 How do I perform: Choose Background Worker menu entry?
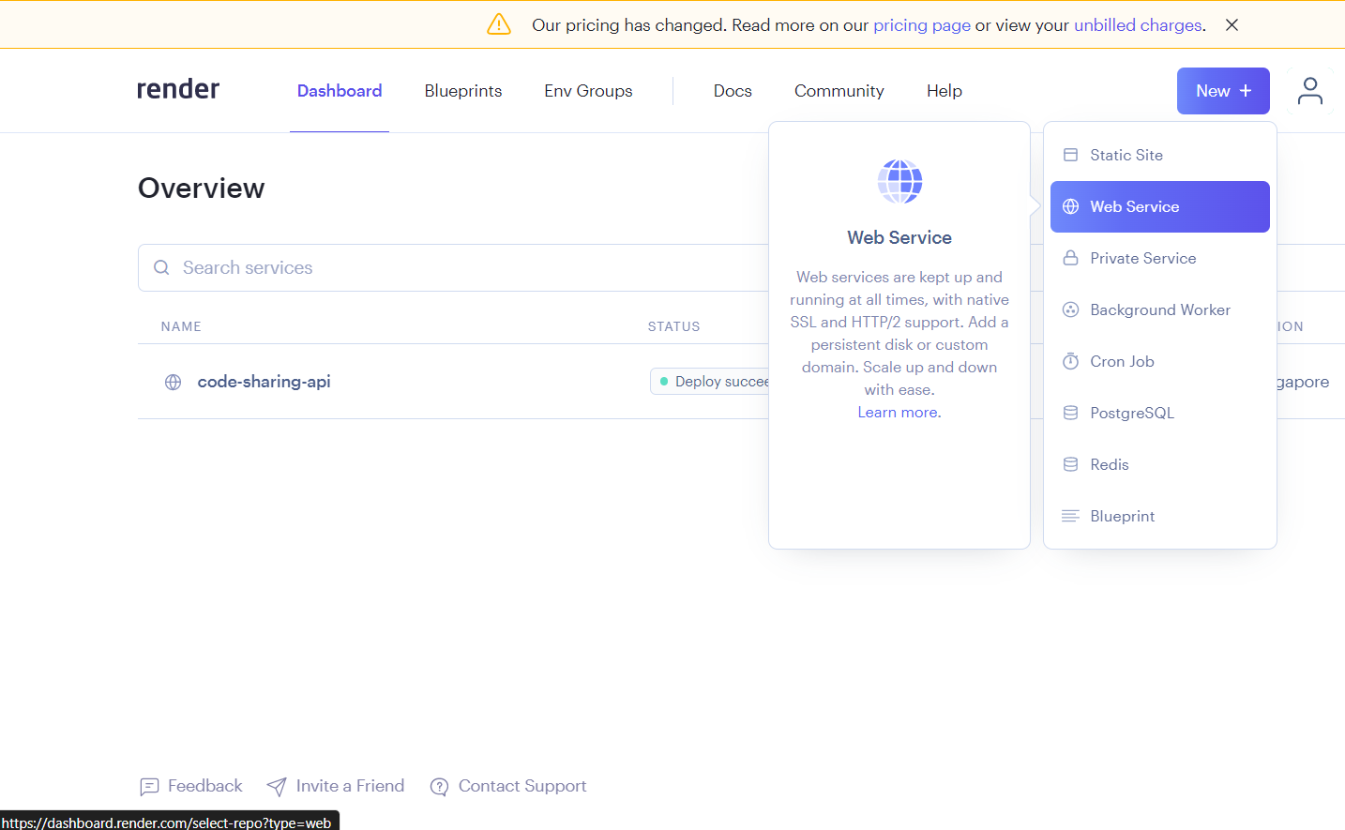[1160, 309]
